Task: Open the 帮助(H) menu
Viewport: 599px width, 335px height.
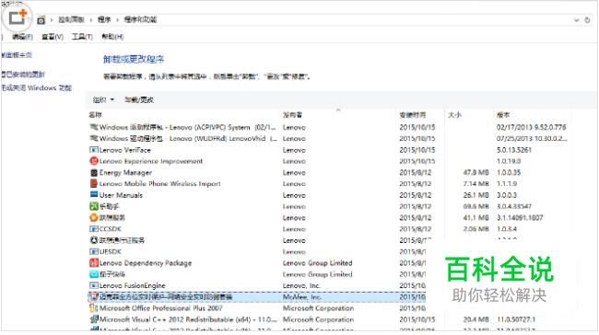Action: tap(112, 37)
